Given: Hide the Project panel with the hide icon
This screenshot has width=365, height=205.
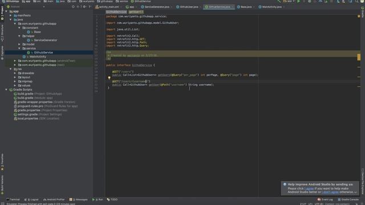Looking at the screenshot, I should [90, 7].
